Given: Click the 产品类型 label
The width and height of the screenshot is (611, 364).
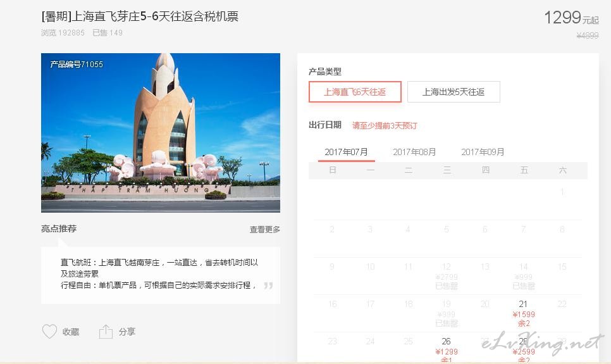Looking at the screenshot, I should pos(325,72).
